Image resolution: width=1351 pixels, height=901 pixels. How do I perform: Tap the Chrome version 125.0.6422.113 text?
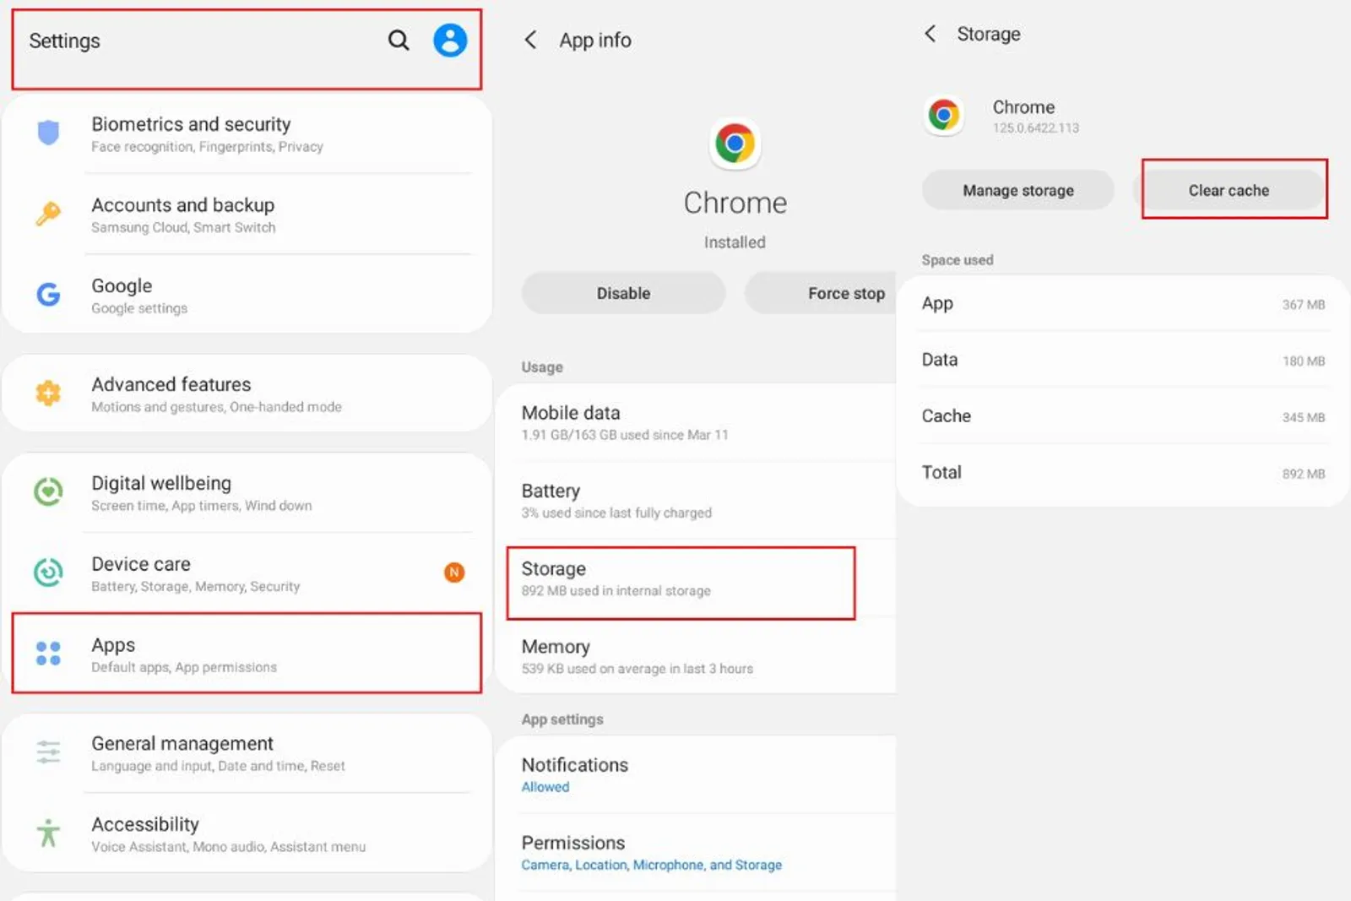[x=1036, y=128]
